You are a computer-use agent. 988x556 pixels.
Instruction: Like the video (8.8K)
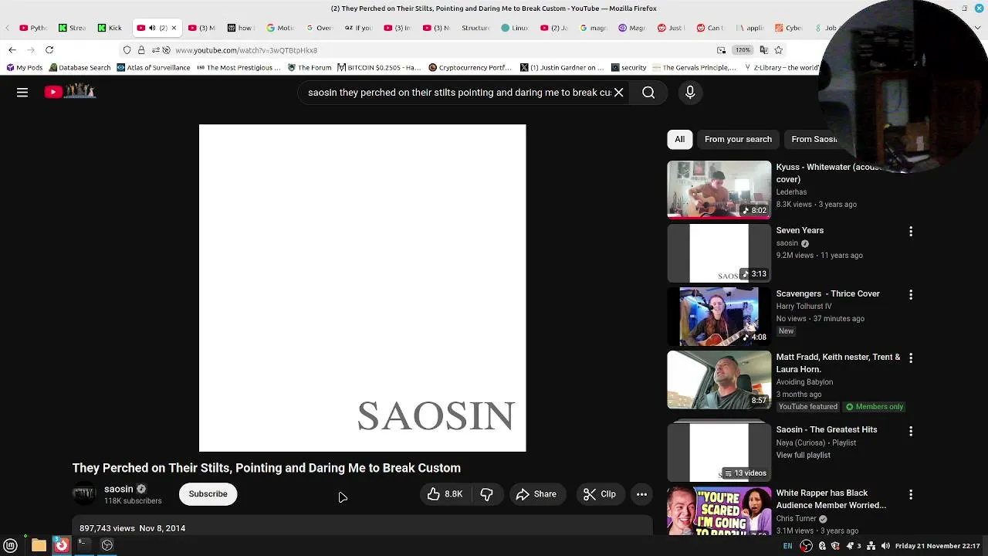point(445,494)
